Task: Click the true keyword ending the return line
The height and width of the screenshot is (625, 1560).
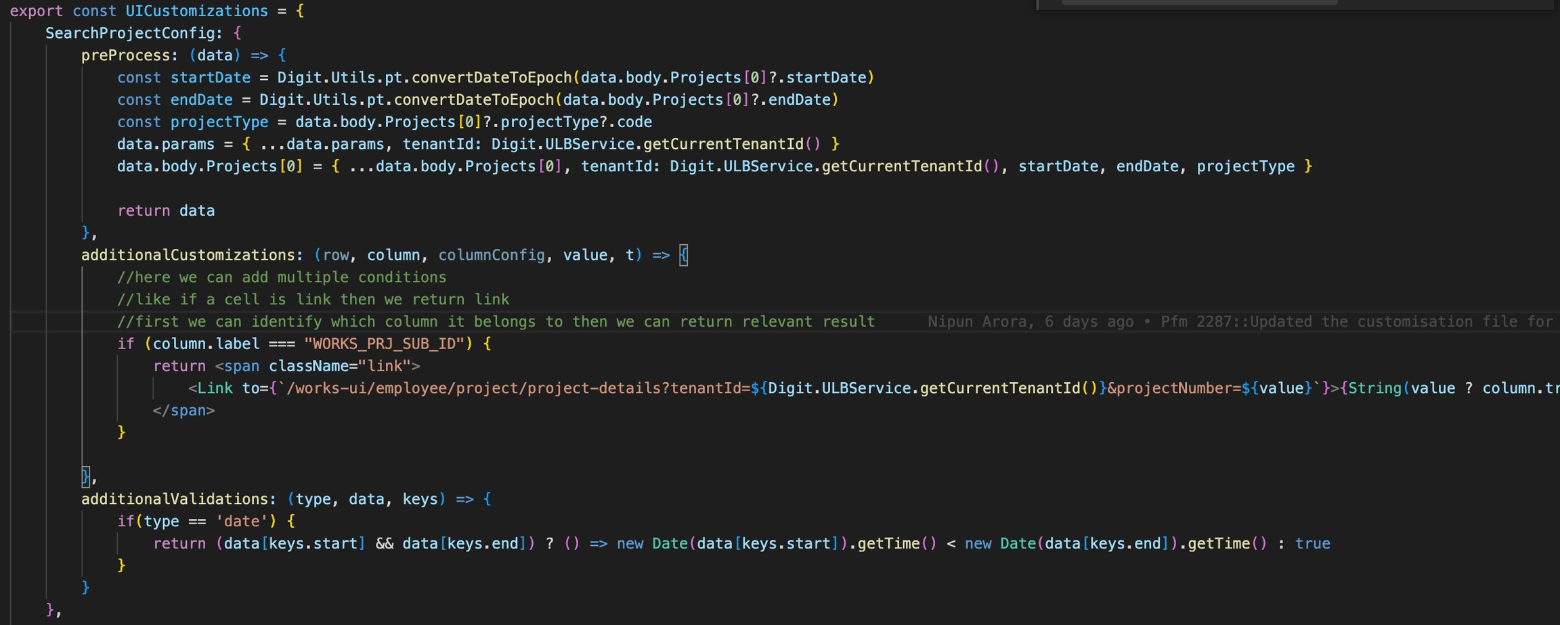Action: (1312, 544)
